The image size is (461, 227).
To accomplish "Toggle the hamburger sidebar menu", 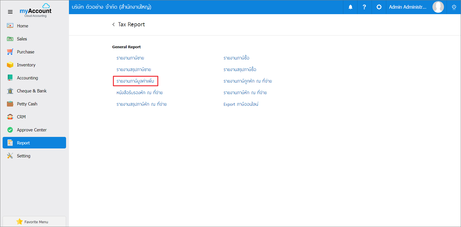I will [x=10, y=12].
